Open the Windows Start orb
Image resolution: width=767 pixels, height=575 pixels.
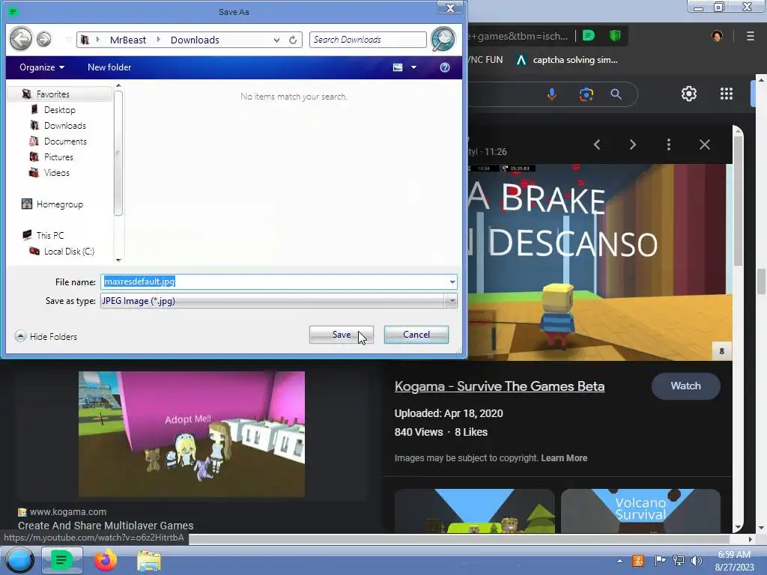coord(19,560)
